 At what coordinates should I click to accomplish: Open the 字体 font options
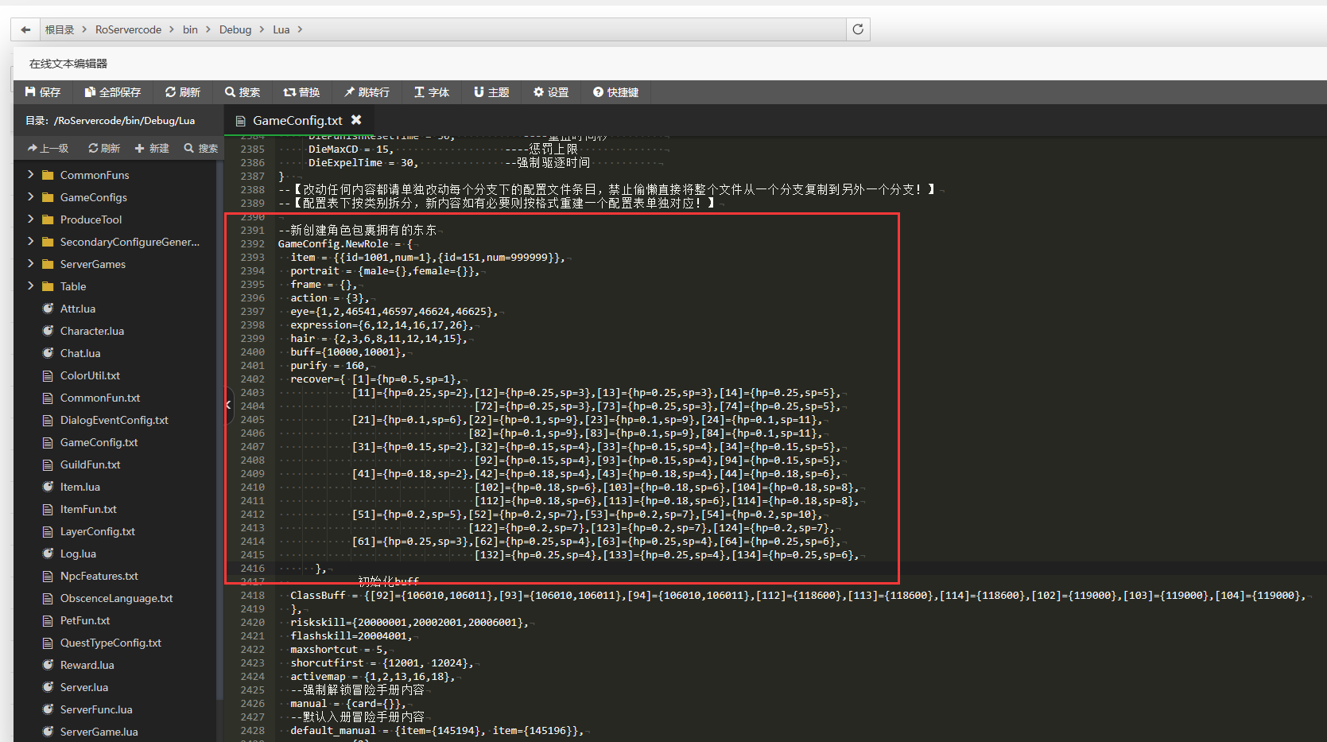pyautogui.click(x=432, y=92)
